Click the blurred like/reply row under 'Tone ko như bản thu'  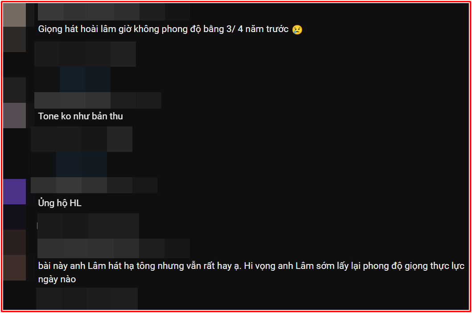pos(82,139)
